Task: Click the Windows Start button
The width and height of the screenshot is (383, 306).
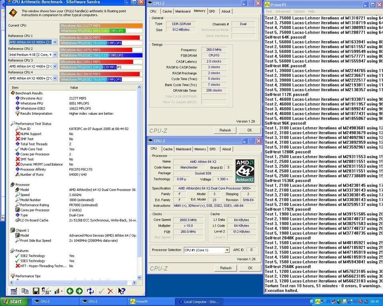Action: coord(14,302)
